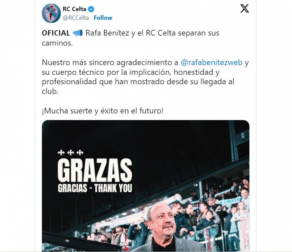Click the 'Nuestro más sincero agradecimiento' paragraph

tap(145, 77)
